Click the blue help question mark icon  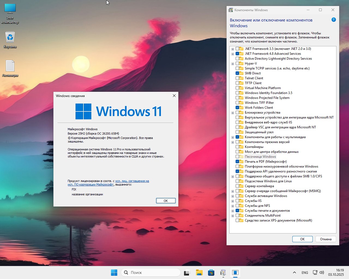333,20
